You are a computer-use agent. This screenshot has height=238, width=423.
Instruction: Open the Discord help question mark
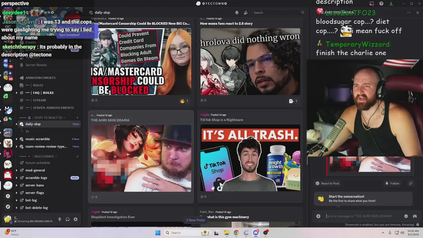tap(381, 4)
